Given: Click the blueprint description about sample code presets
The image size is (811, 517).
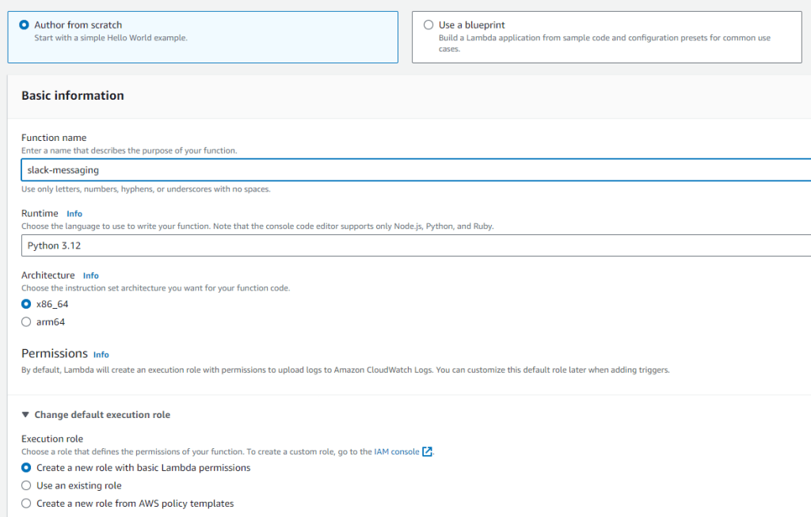Looking at the screenshot, I should tap(603, 43).
